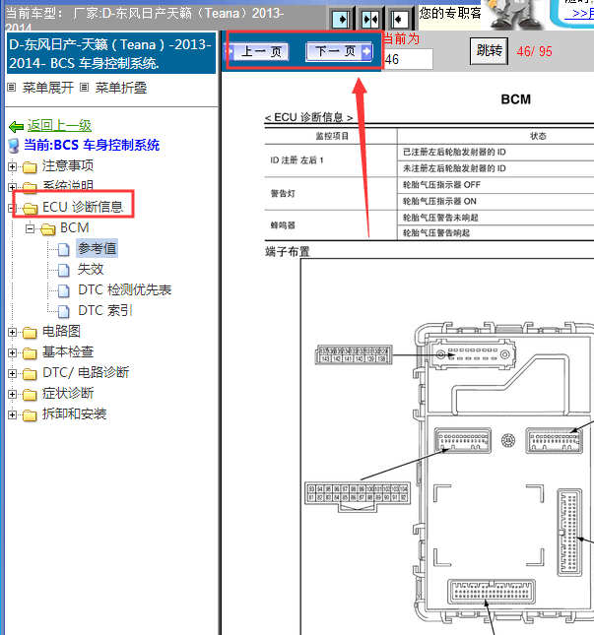The height and width of the screenshot is (635, 594).
Task: Click the blue D-东风日产-天籁 title banner
Action: tap(111, 53)
